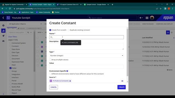Open browser side panel icon

coord(165,8)
